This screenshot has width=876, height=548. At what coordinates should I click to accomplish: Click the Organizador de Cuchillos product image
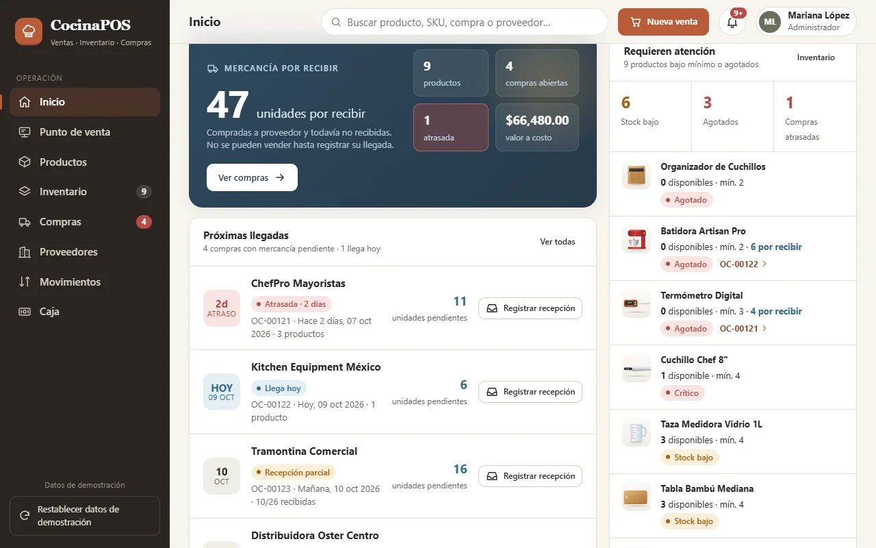pos(636,175)
